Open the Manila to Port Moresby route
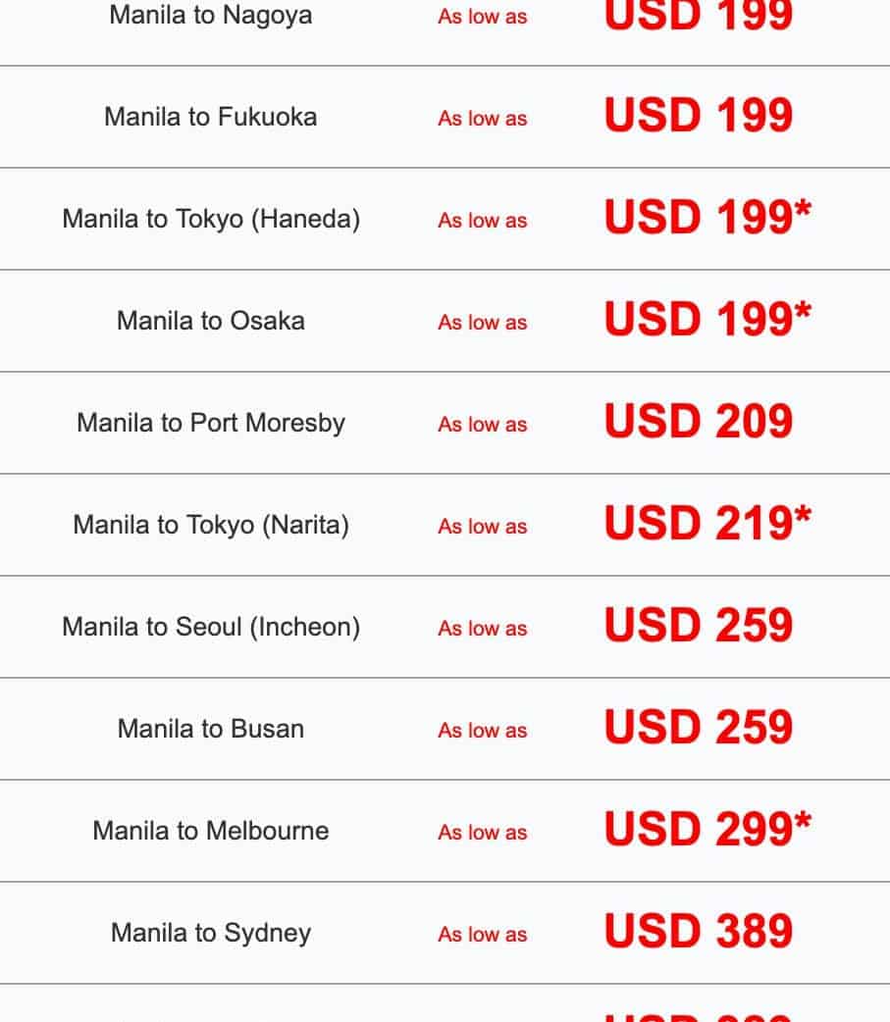 211,423
